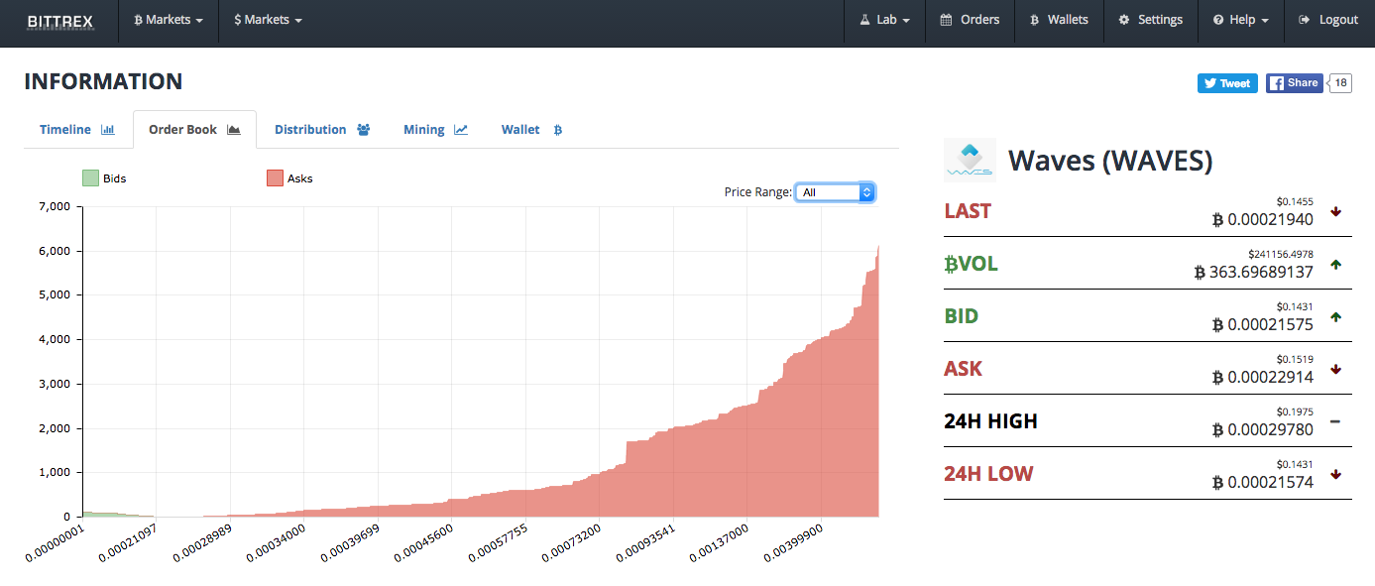Click the x-axis label 0.00399900

pos(794,543)
